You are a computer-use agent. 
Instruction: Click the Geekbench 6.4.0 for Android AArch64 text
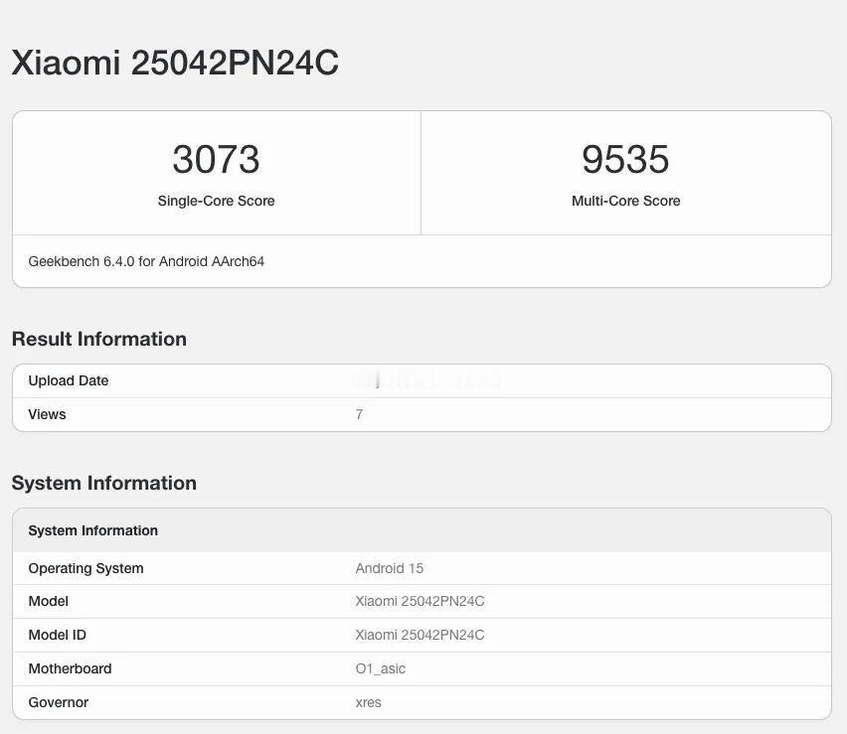[x=146, y=261]
